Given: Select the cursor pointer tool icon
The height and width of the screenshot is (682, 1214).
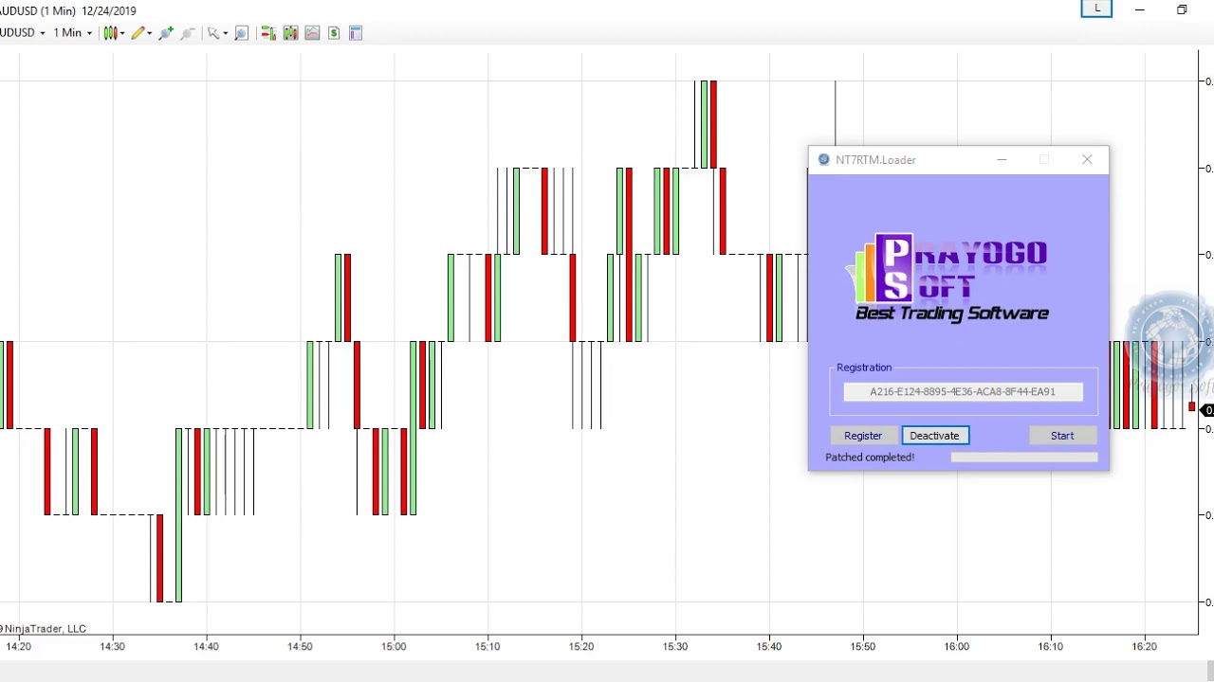Looking at the screenshot, I should pyautogui.click(x=214, y=33).
